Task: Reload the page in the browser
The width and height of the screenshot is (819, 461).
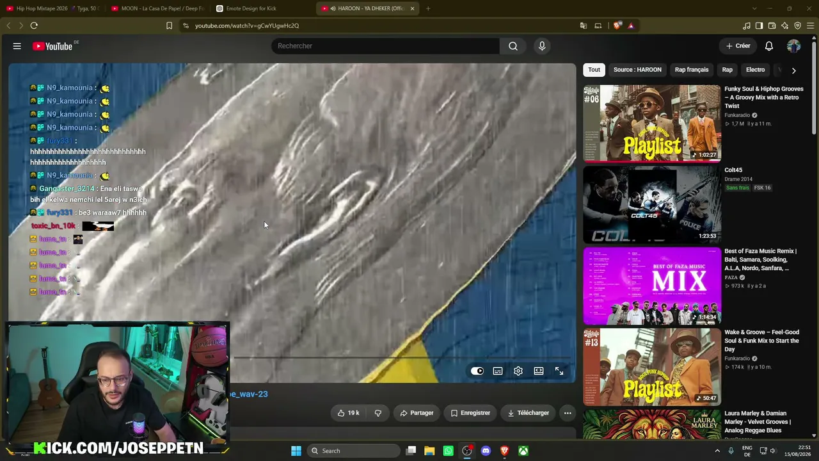Action: coord(34,26)
